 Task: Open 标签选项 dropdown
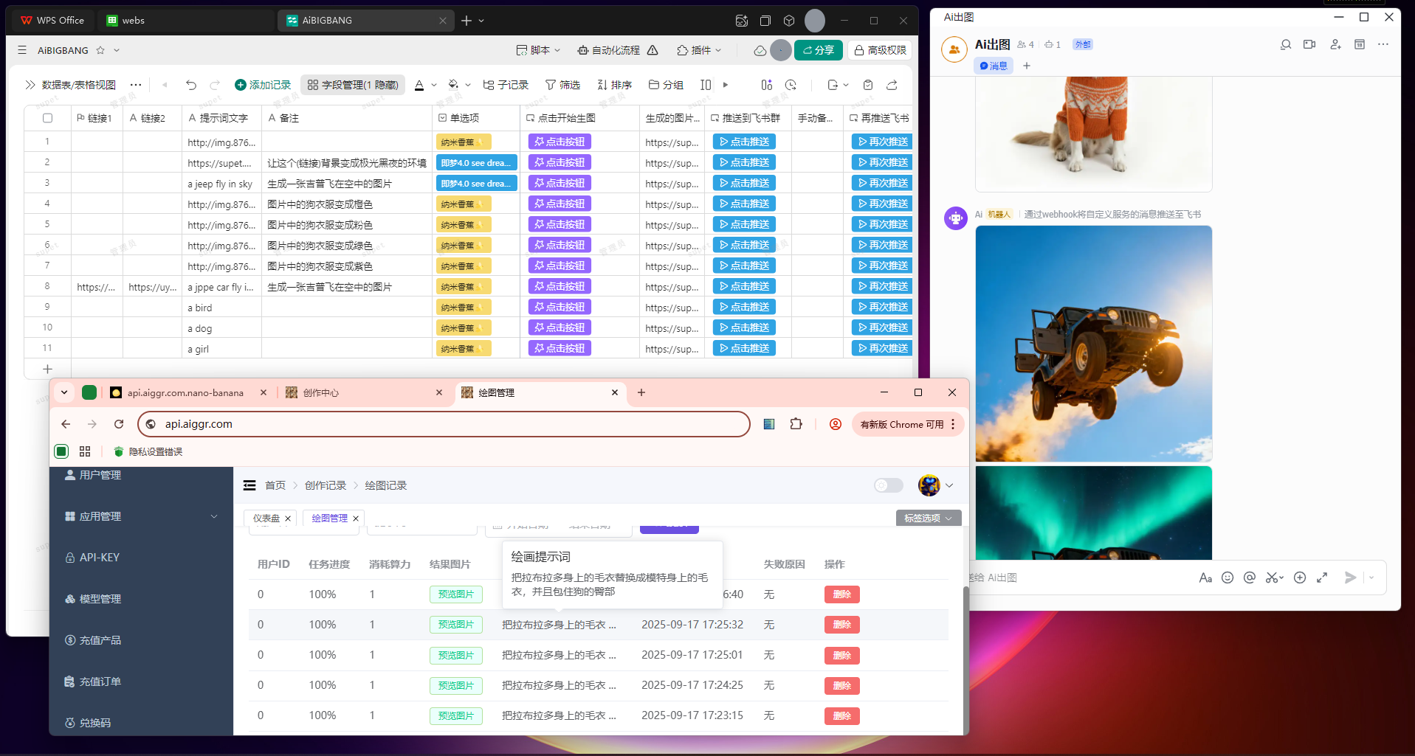[929, 518]
